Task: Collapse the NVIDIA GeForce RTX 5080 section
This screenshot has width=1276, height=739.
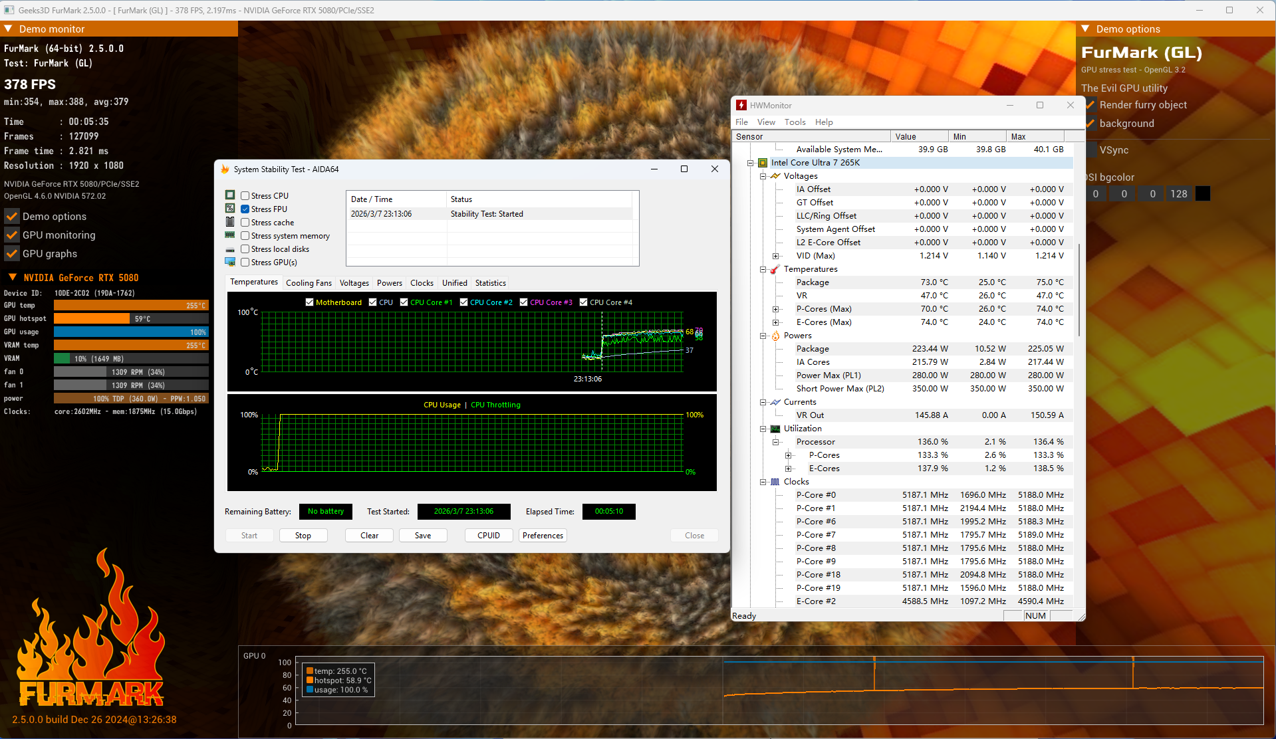Action: click(12, 278)
